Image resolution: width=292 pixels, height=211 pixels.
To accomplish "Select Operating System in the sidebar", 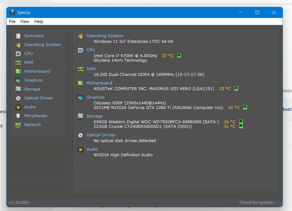I will tap(43, 45).
